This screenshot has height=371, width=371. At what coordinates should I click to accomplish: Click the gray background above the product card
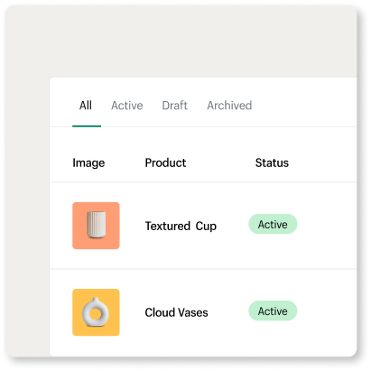pos(181,41)
